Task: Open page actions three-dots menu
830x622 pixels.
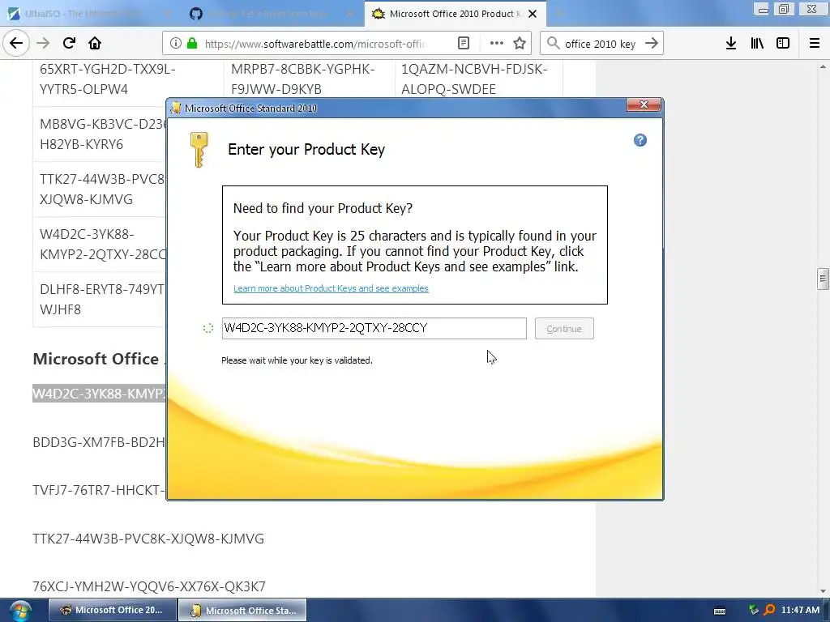Action: point(497,44)
